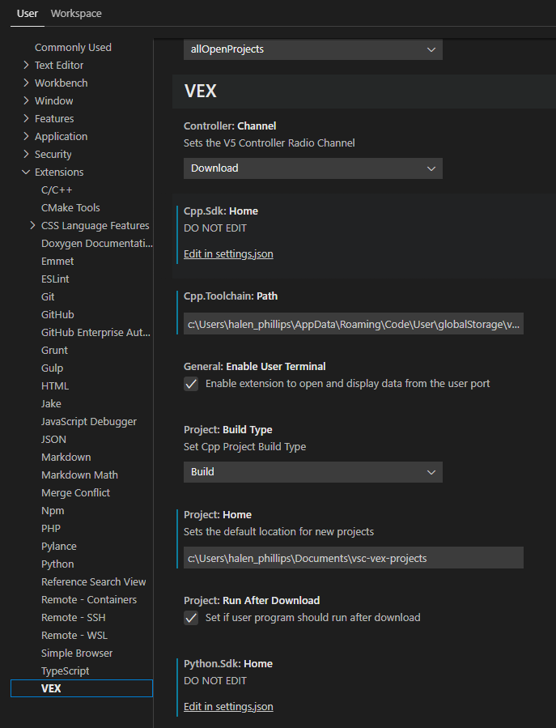Uncheck the Run After Download checkbox

pos(191,618)
